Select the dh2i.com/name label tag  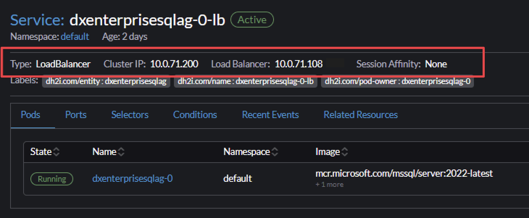point(246,81)
